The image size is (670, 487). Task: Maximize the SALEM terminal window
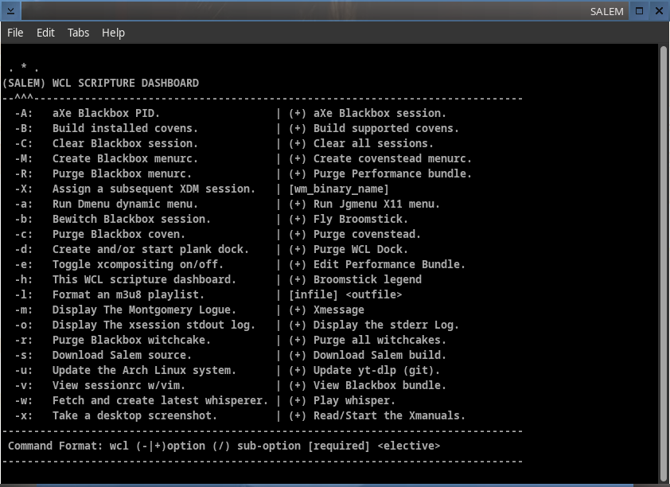[x=639, y=11]
